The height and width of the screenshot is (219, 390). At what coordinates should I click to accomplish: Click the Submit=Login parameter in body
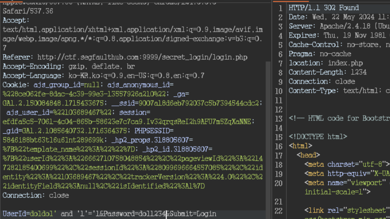point(193,214)
